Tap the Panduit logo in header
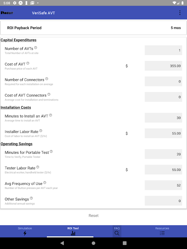This screenshot has height=249, width=187. pyautogui.click(x=7, y=13)
